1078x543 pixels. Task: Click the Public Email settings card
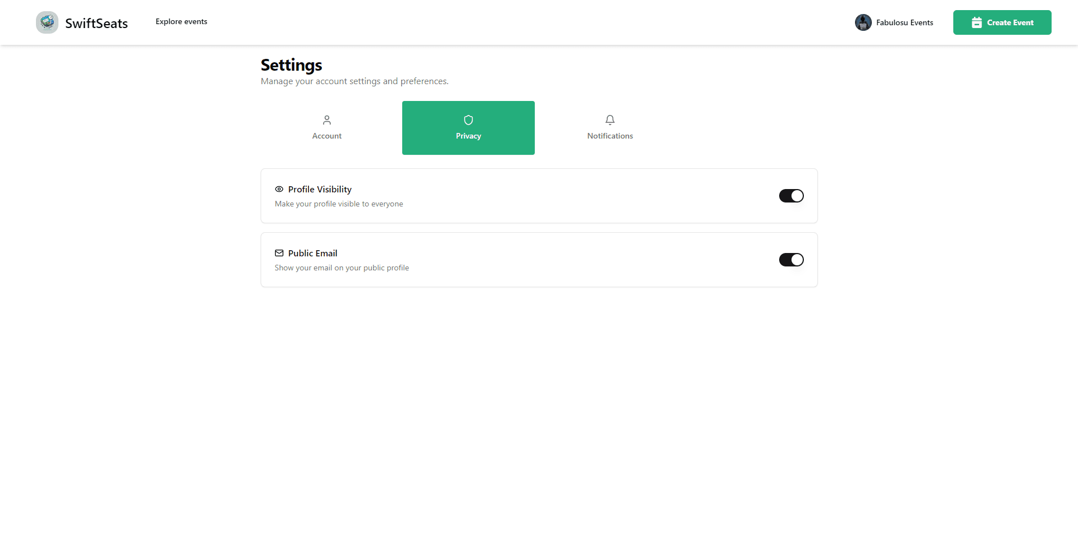[x=539, y=259]
